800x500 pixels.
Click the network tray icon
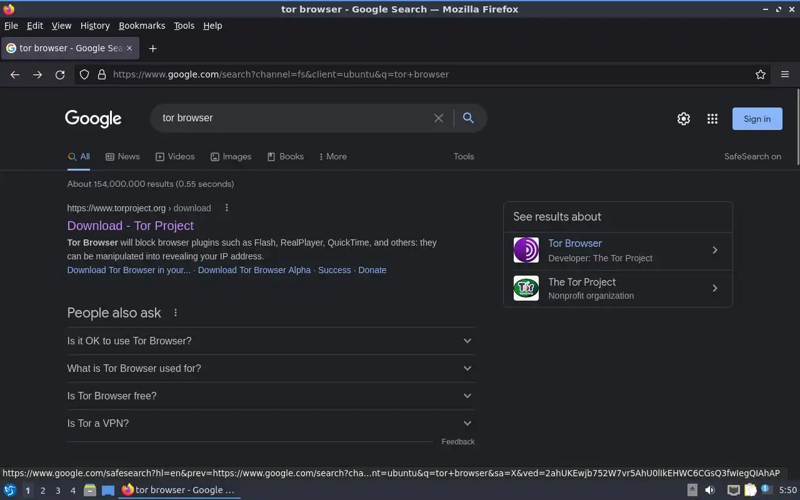(734, 490)
